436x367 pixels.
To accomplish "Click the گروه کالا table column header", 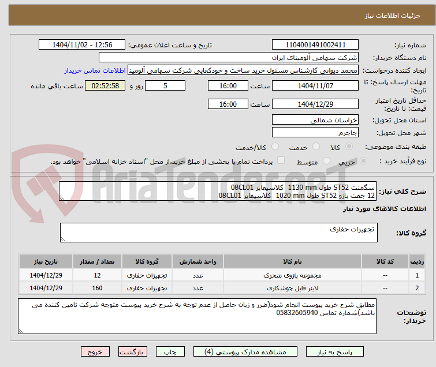I will click(x=147, y=261).
